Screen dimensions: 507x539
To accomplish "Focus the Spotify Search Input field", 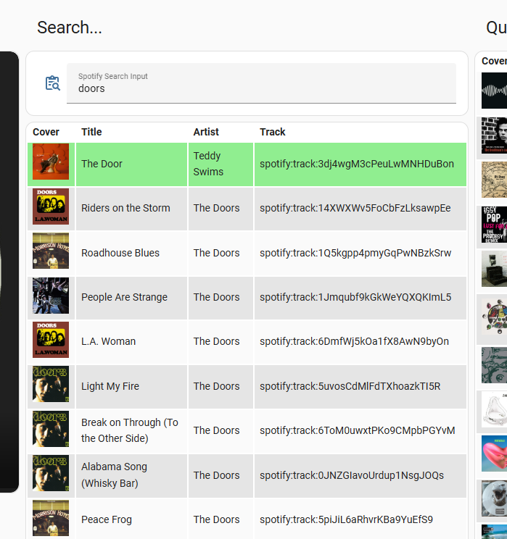I will click(261, 83).
